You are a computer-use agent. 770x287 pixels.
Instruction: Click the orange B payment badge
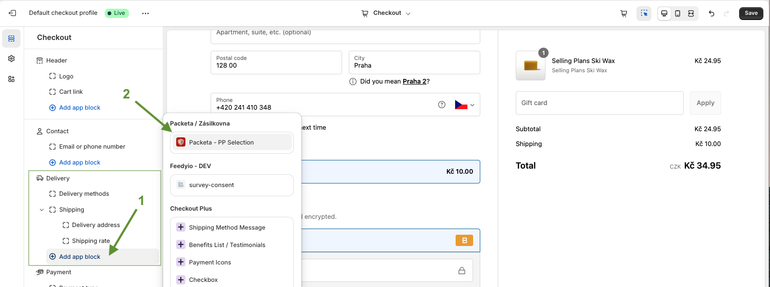[x=464, y=241]
